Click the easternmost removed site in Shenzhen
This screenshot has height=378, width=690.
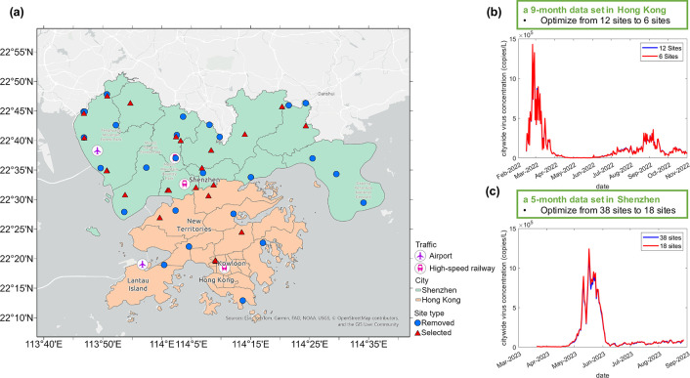pos(364,202)
